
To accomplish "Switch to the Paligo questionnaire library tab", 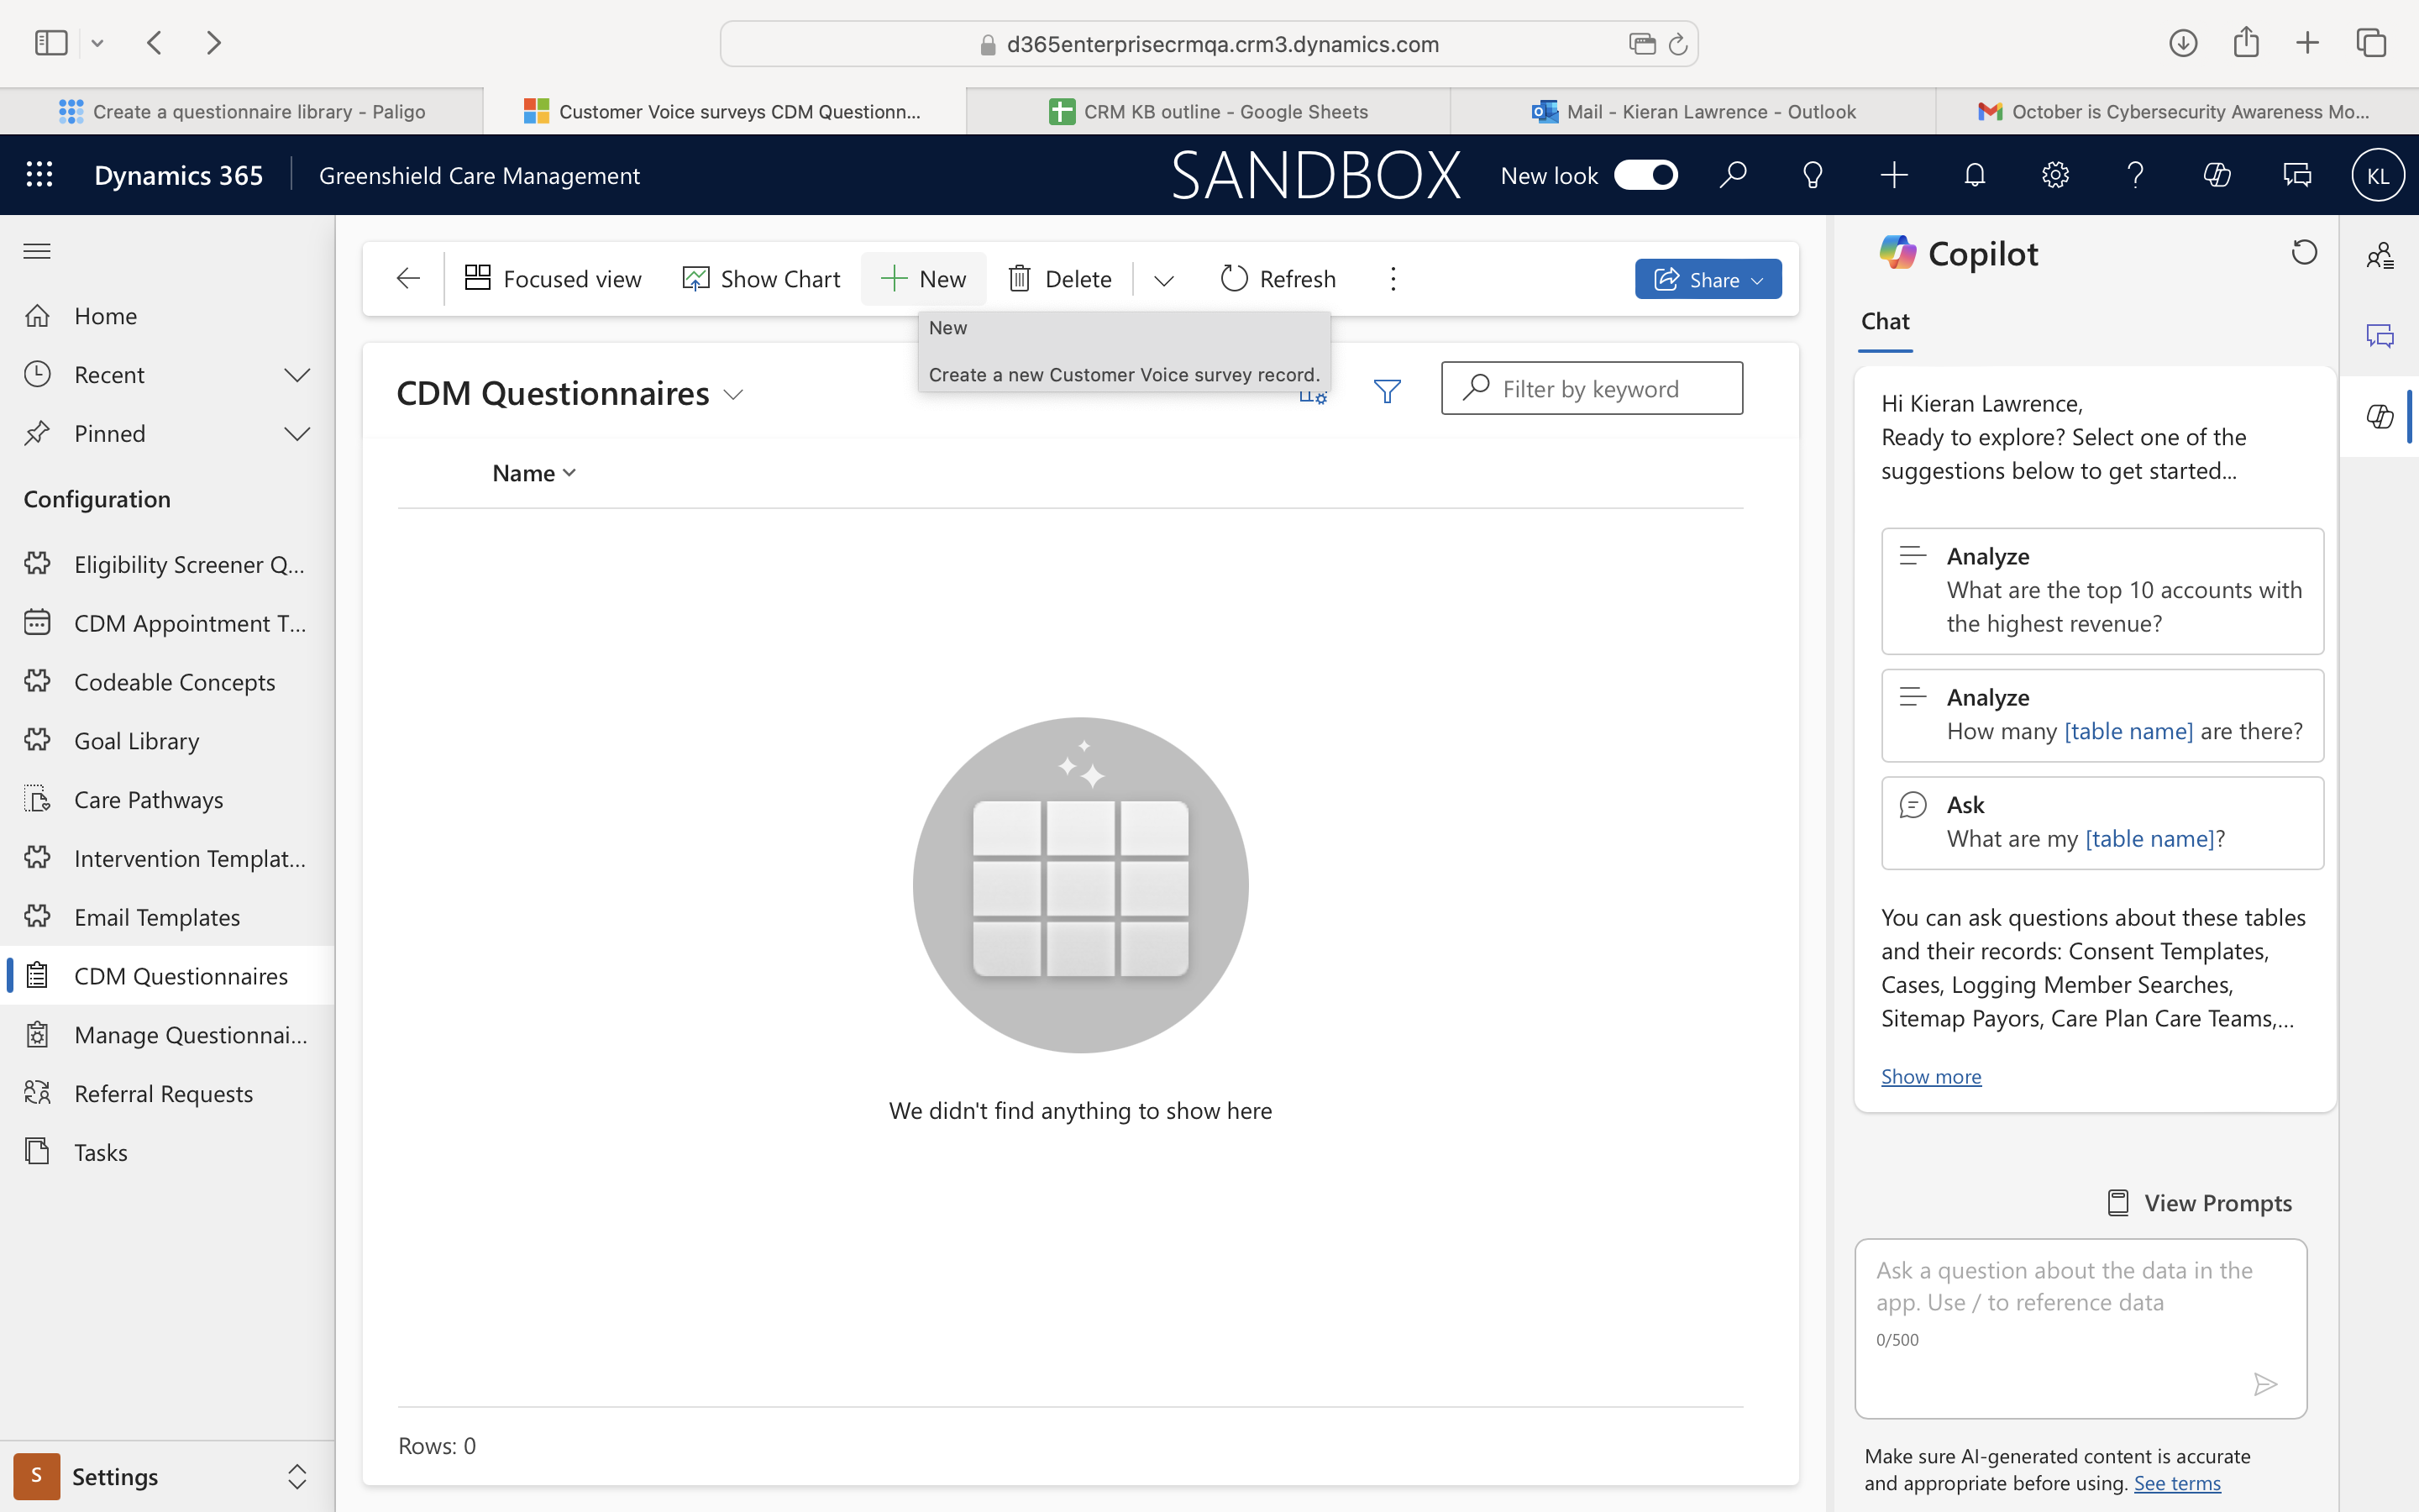I will (242, 112).
